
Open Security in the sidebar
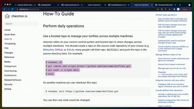coord(8,84)
